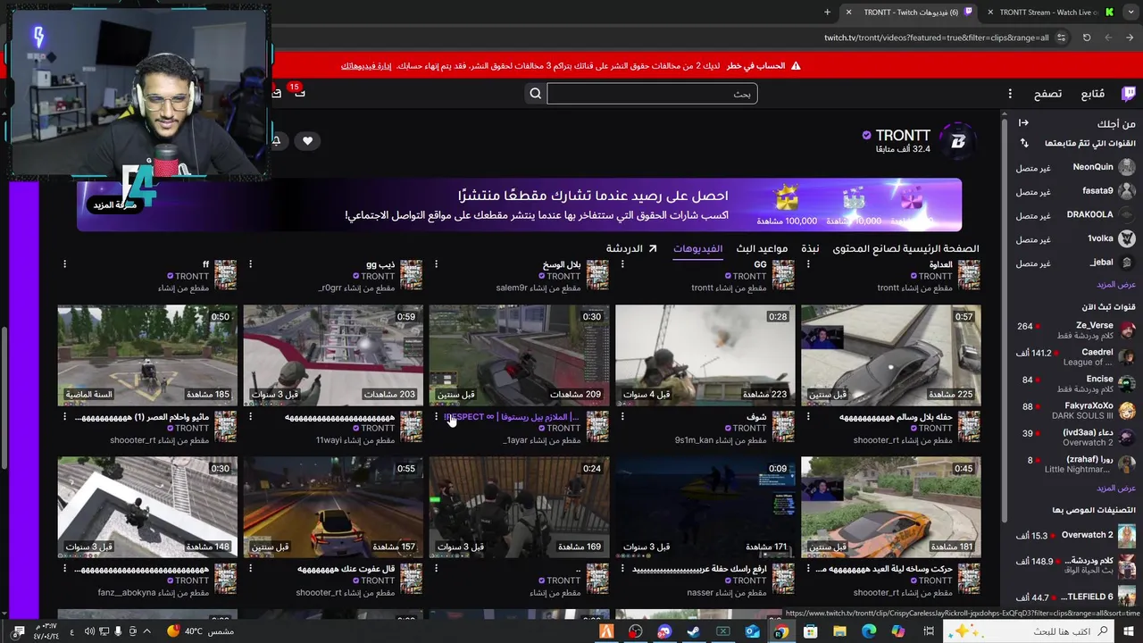Open a new browser tab with plus button
This screenshot has height=643, width=1143.
coord(827,13)
